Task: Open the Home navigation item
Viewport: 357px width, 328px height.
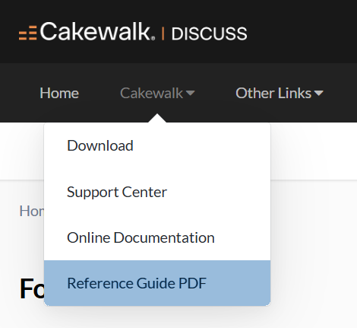Action: 59,93
